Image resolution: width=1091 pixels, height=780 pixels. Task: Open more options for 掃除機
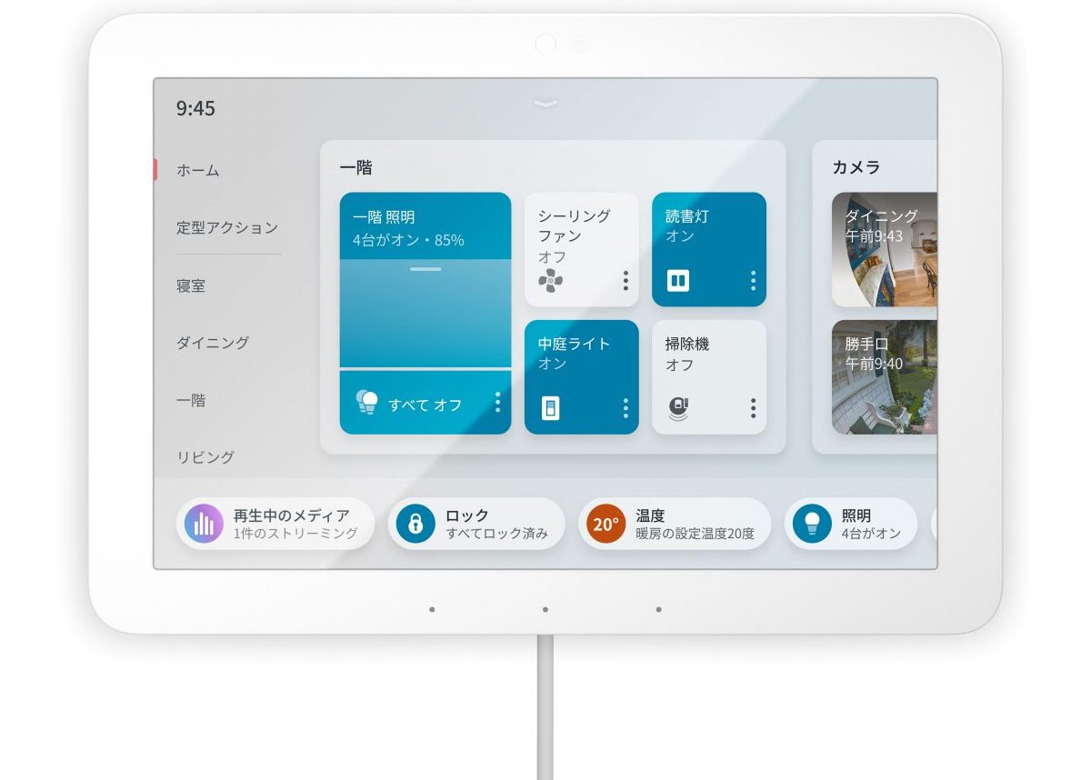click(753, 408)
